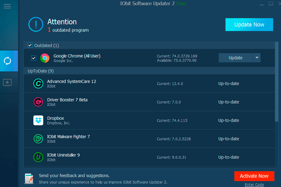Click the Outdated (1) label text
The height and width of the screenshot is (187, 281).
(47, 46)
